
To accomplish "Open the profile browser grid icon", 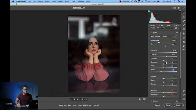I will (x=176, y=28).
